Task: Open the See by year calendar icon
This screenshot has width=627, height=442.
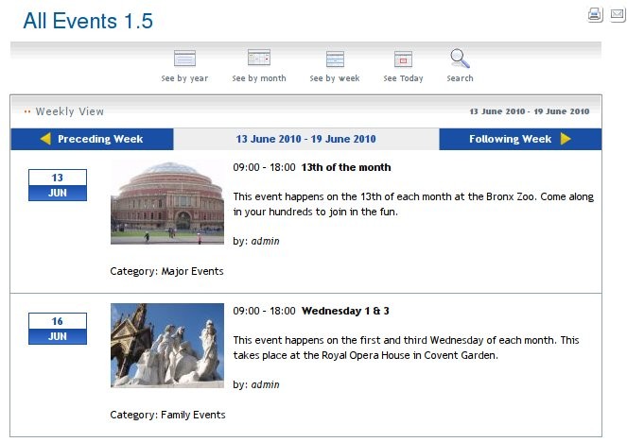Action: pyautogui.click(x=184, y=59)
